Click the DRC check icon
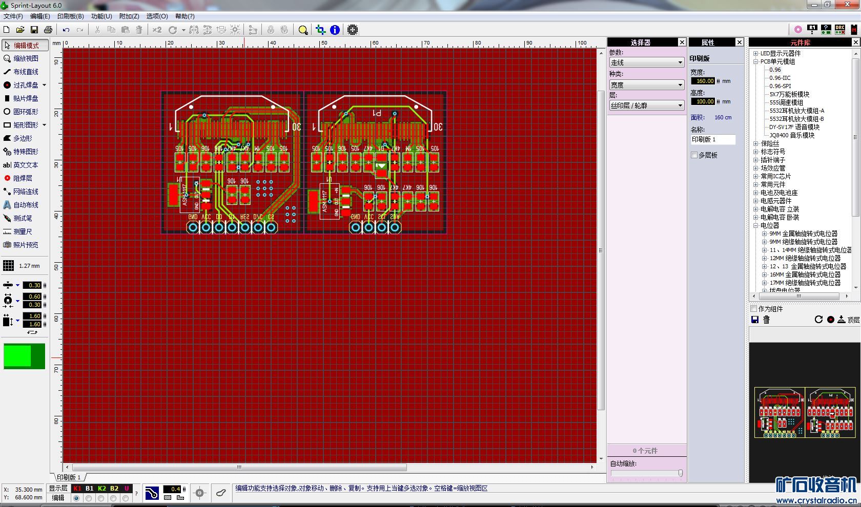Viewport: 861px width, 507px height. [839, 30]
